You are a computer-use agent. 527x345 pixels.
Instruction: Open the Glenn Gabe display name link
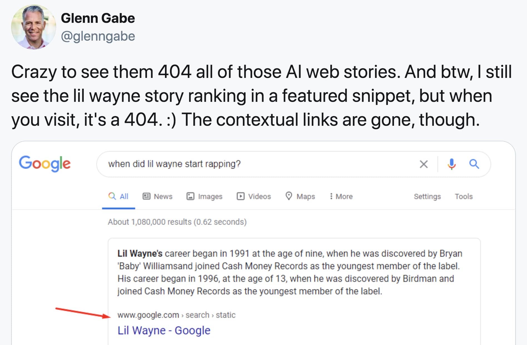(x=98, y=18)
